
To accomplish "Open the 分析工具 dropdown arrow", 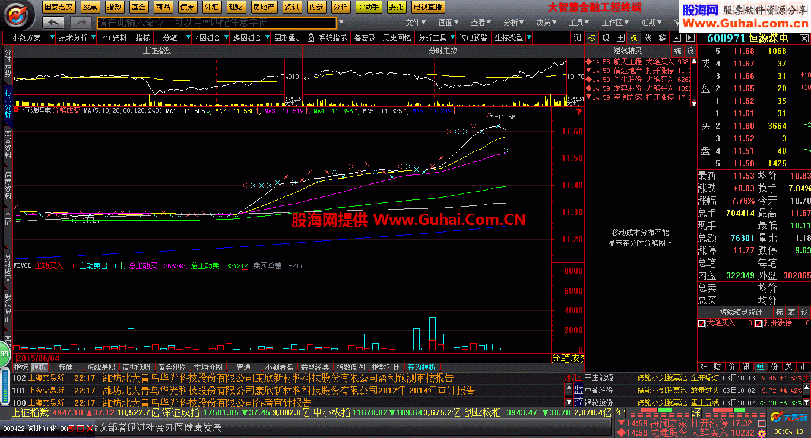I will click(x=452, y=37).
